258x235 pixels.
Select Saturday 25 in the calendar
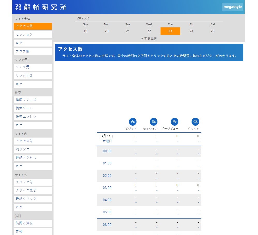click(x=213, y=31)
